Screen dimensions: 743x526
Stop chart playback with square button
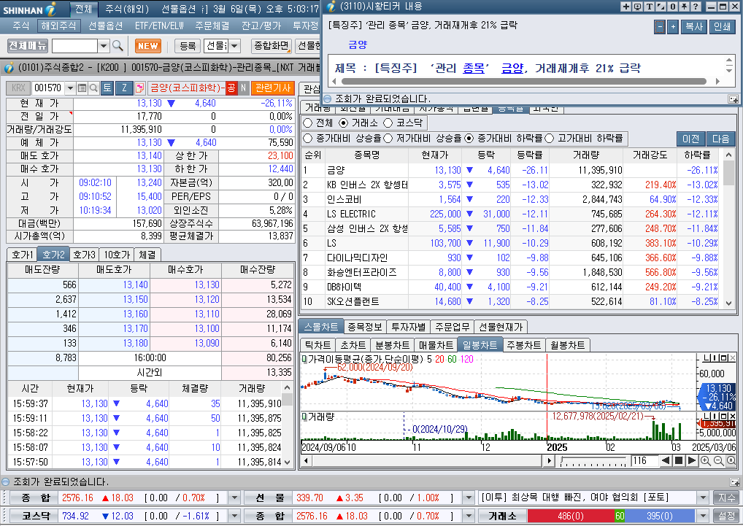coord(679,460)
